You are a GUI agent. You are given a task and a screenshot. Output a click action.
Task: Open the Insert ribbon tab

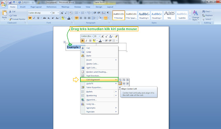click(x=23, y=7)
